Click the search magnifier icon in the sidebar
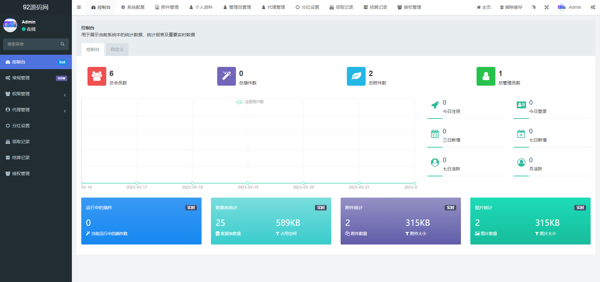The image size is (600, 282). pyautogui.click(x=62, y=44)
